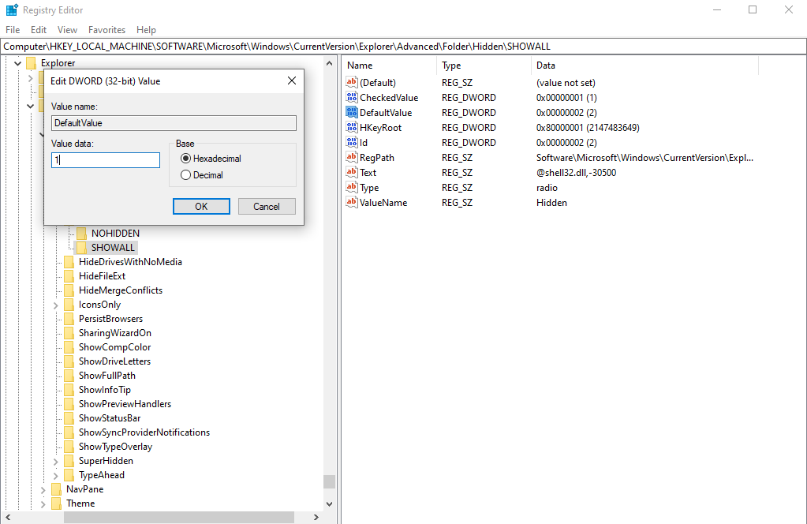
Task: Click inside the Value data field
Action: pyautogui.click(x=105, y=159)
